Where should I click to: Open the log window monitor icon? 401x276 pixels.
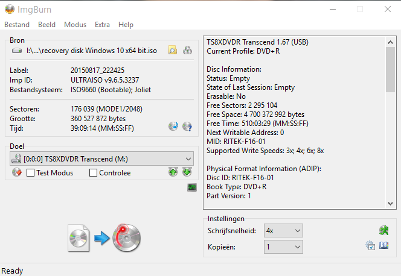(x=192, y=188)
